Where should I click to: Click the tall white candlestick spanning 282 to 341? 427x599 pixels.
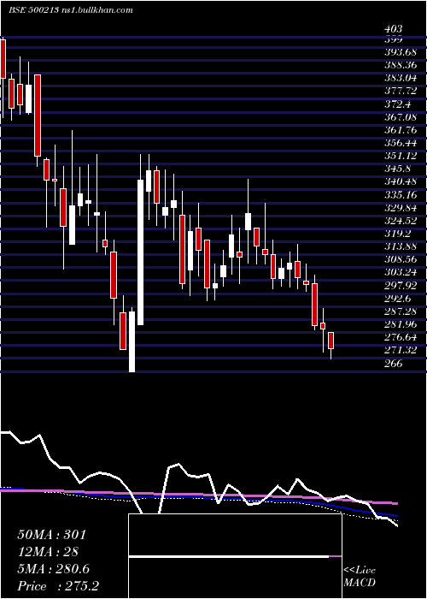tap(141, 252)
